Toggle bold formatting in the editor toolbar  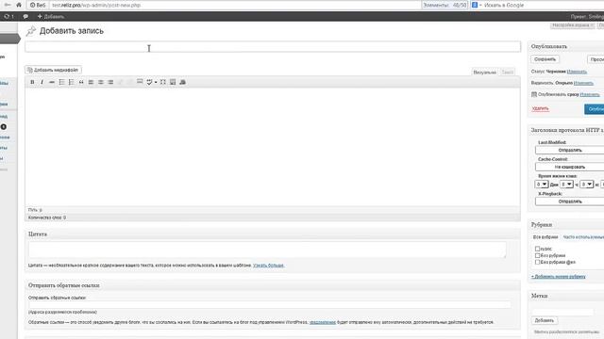[x=32, y=82]
